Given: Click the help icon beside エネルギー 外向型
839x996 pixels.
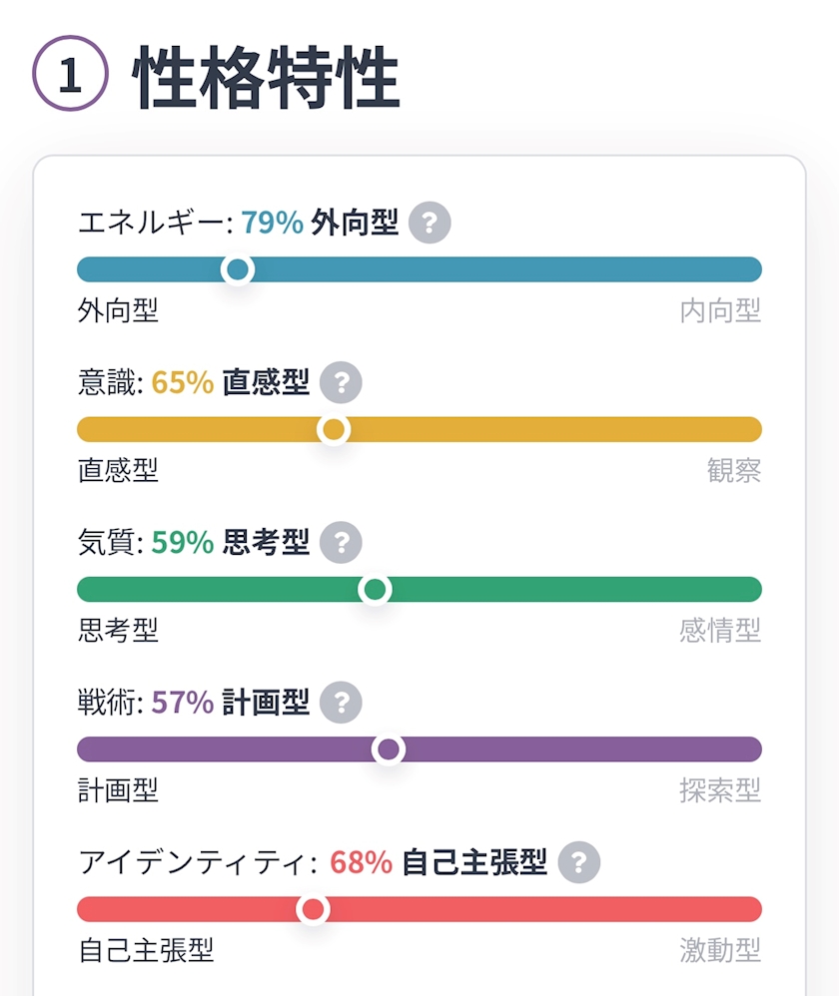Looking at the screenshot, I should pyautogui.click(x=430, y=223).
